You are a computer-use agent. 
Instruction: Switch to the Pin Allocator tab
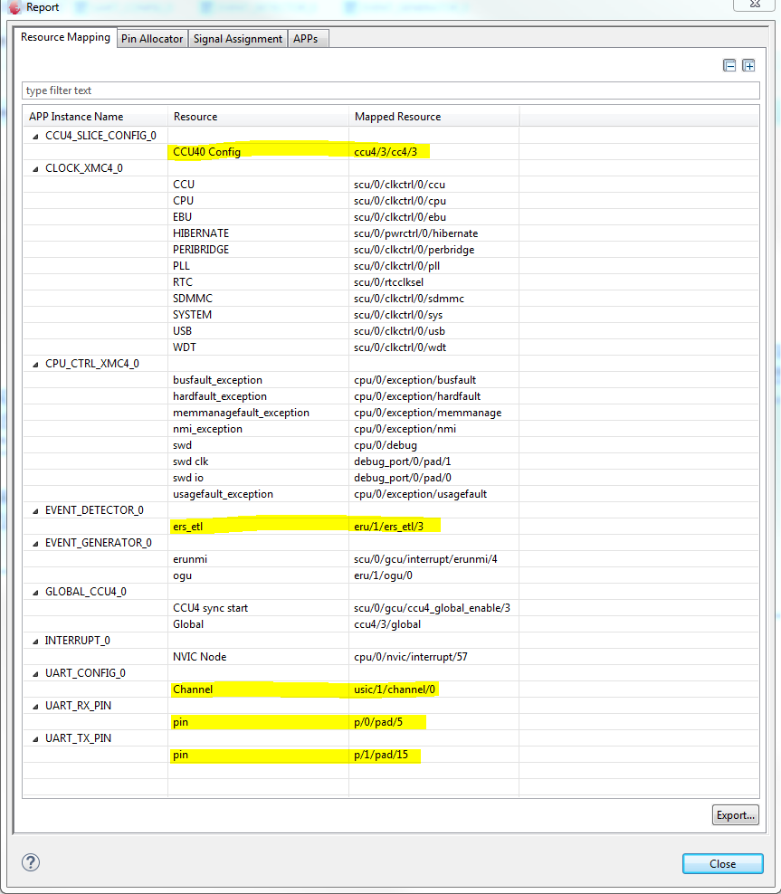152,39
